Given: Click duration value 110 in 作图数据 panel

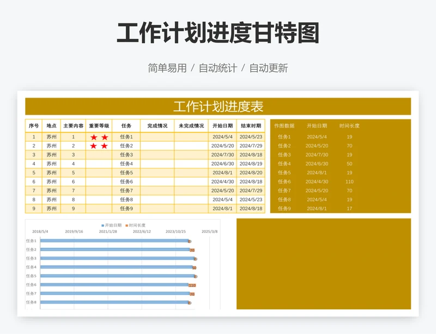Looking at the screenshot, I should 349,181.
